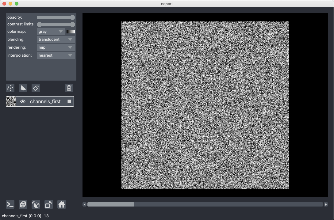
Task: Click the channels_first layer thumbnail
Action: click(11, 101)
